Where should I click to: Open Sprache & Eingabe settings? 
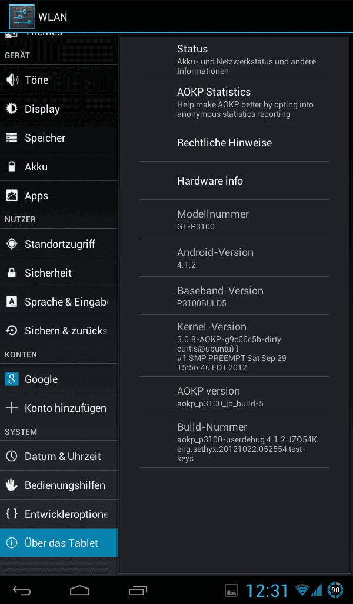(59, 301)
